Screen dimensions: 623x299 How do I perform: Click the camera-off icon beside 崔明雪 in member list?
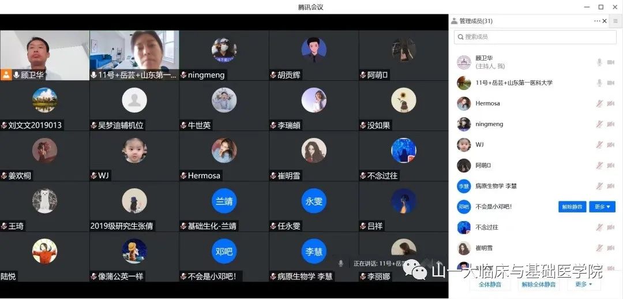[611, 248]
